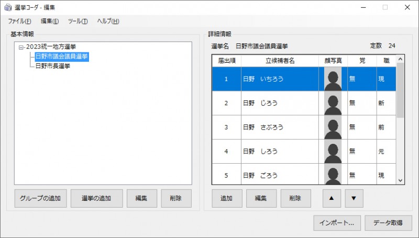Click 職 cell 新 in row 2
419x238 pixels.
click(386, 103)
